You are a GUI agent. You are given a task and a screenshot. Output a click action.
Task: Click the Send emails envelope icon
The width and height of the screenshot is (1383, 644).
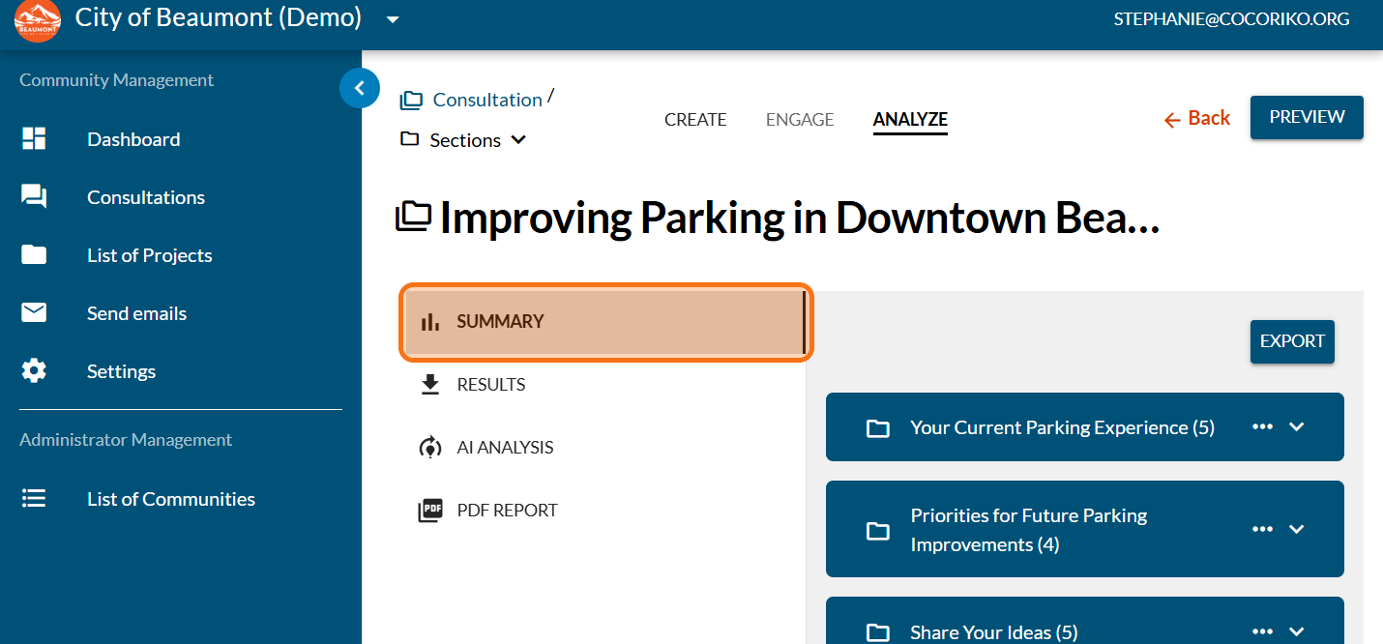[34, 313]
